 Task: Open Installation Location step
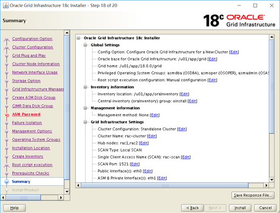tap(31, 148)
